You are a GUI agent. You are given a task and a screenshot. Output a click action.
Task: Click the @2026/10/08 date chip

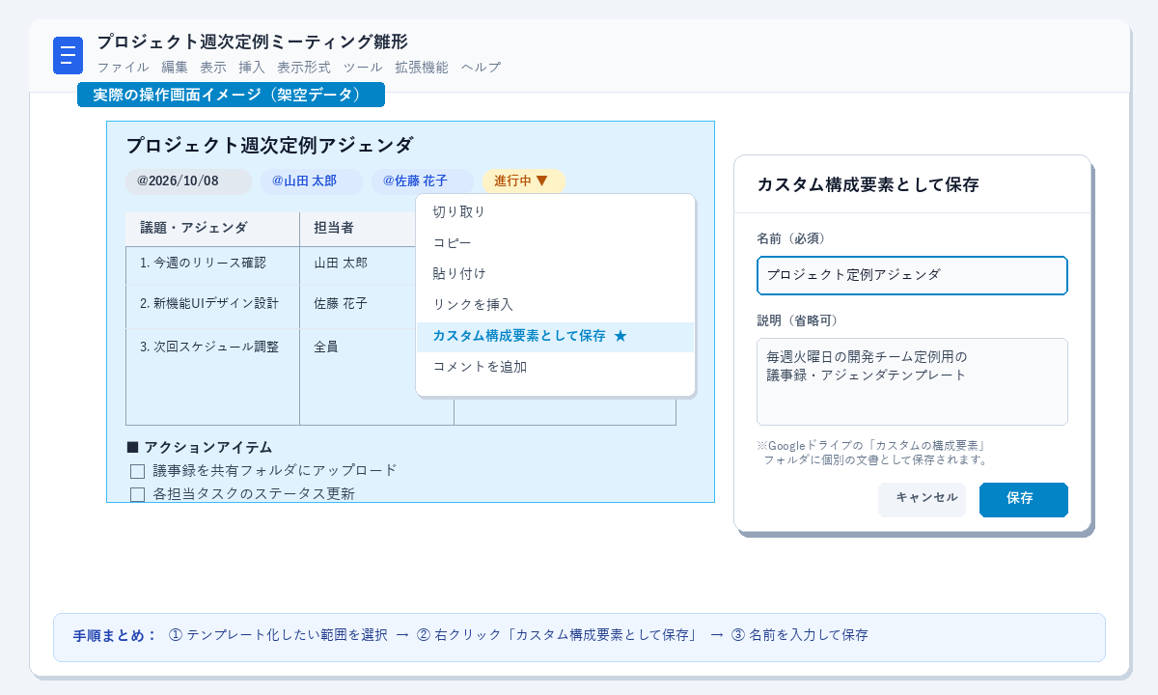[188, 181]
